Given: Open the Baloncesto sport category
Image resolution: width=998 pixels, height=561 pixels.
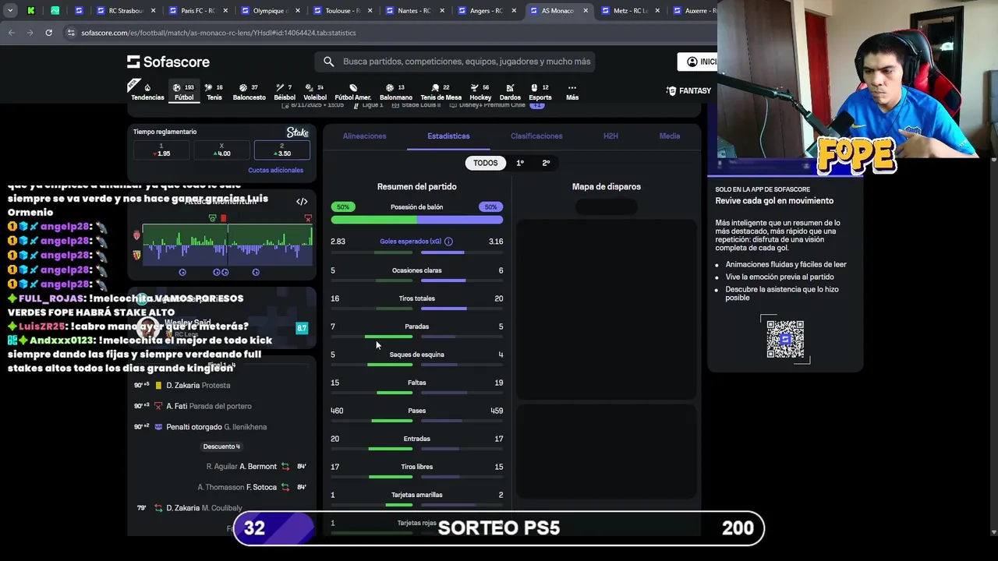Looking at the screenshot, I should click(x=249, y=92).
